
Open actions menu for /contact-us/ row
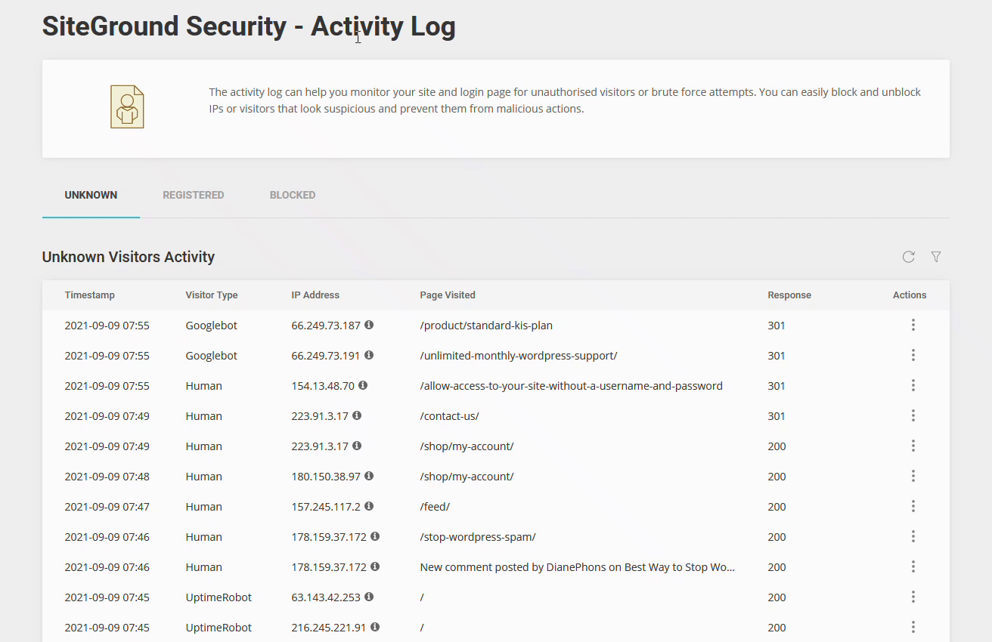click(913, 415)
